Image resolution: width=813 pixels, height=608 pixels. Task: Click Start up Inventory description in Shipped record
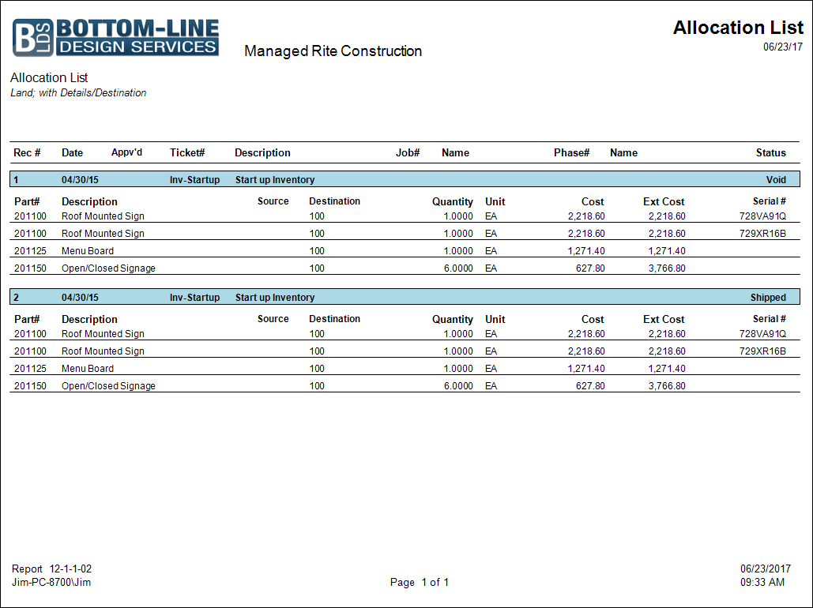coord(275,298)
